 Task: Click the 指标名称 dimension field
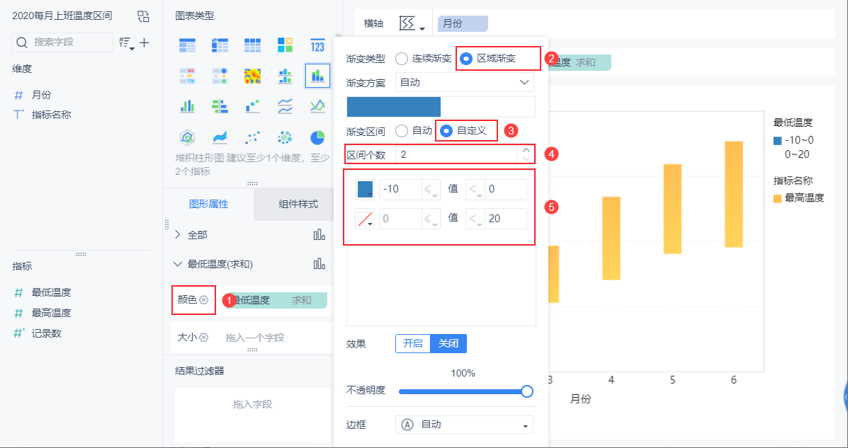[52, 115]
